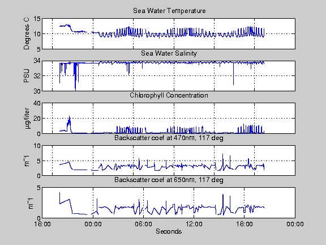The image size is (326, 245).
Task: Click the 12:00 time tick label
Action: coord(194,224)
